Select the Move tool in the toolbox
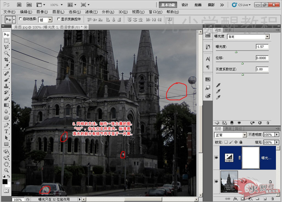 (7, 34)
